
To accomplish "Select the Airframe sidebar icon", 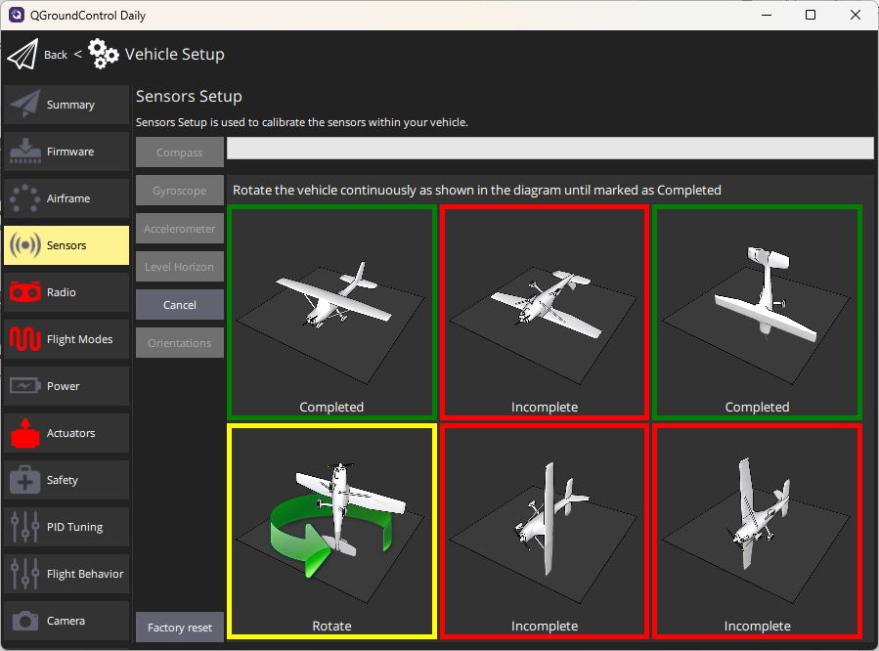I will click(25, 198).
